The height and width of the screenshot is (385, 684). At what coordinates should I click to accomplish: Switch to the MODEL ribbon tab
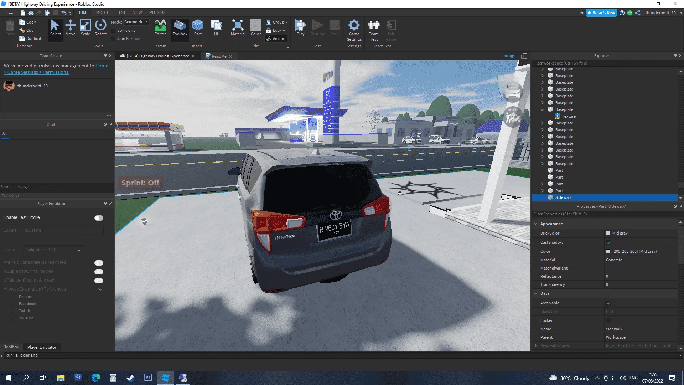(102, 12)
